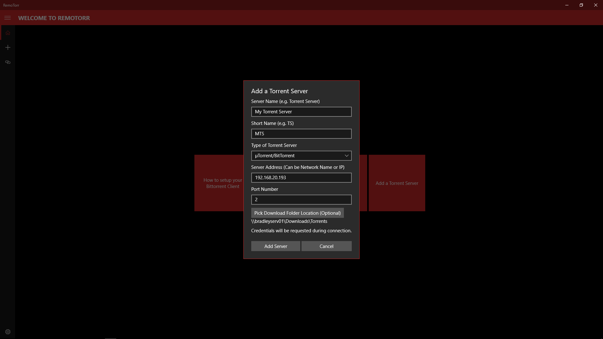This screenshot has height=339, width=603.
Task: Expand Type of Torrent Server dropdown arrow
Action: click(346, 156)
